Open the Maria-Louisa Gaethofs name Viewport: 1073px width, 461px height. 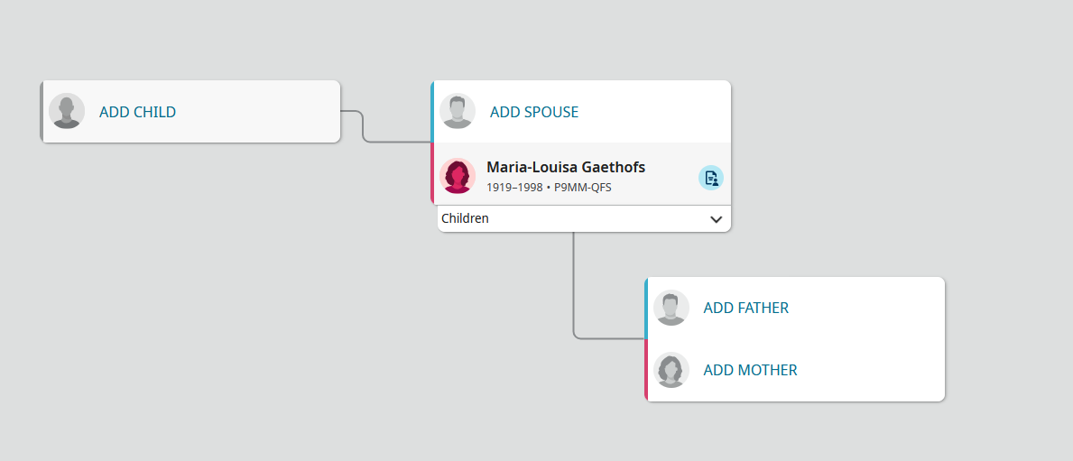(566, 167)
